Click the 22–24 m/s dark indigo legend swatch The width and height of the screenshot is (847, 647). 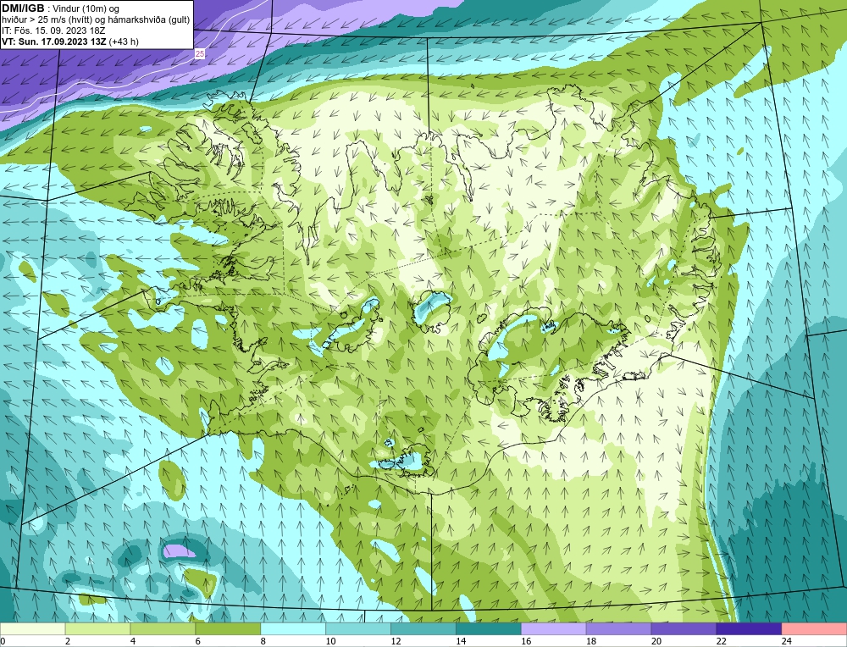[x=750, y=628]
